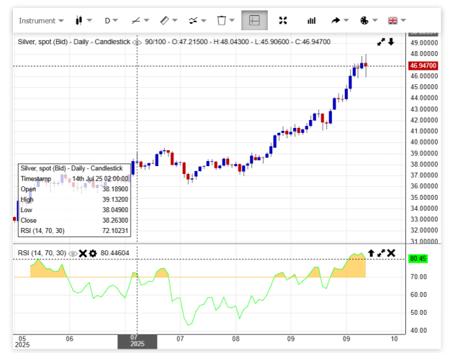Expand the language dropdown arrow
The height and width of the screenshot is (353, 450).
point(403,20)
